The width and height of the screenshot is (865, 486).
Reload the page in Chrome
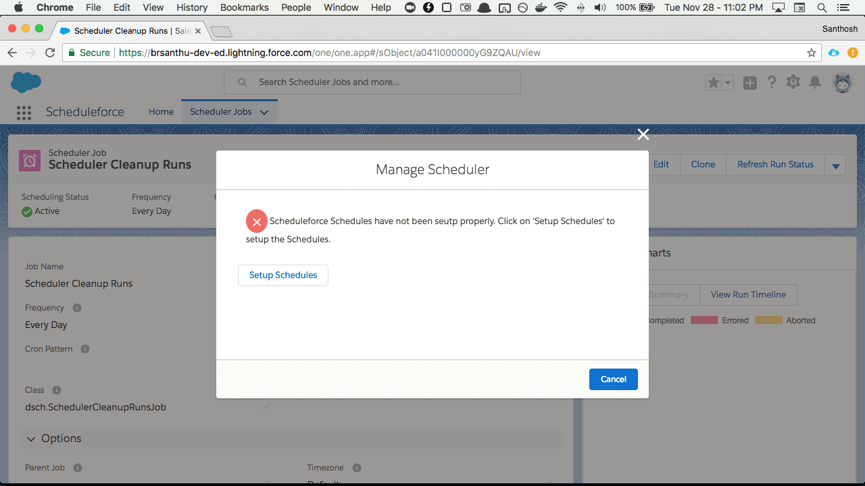point(50,53)
